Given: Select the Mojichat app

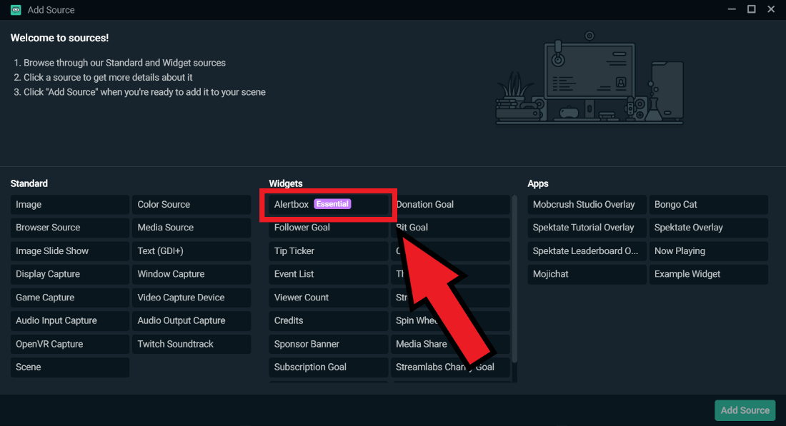Looking at the screenshot, I should point(587,274).
